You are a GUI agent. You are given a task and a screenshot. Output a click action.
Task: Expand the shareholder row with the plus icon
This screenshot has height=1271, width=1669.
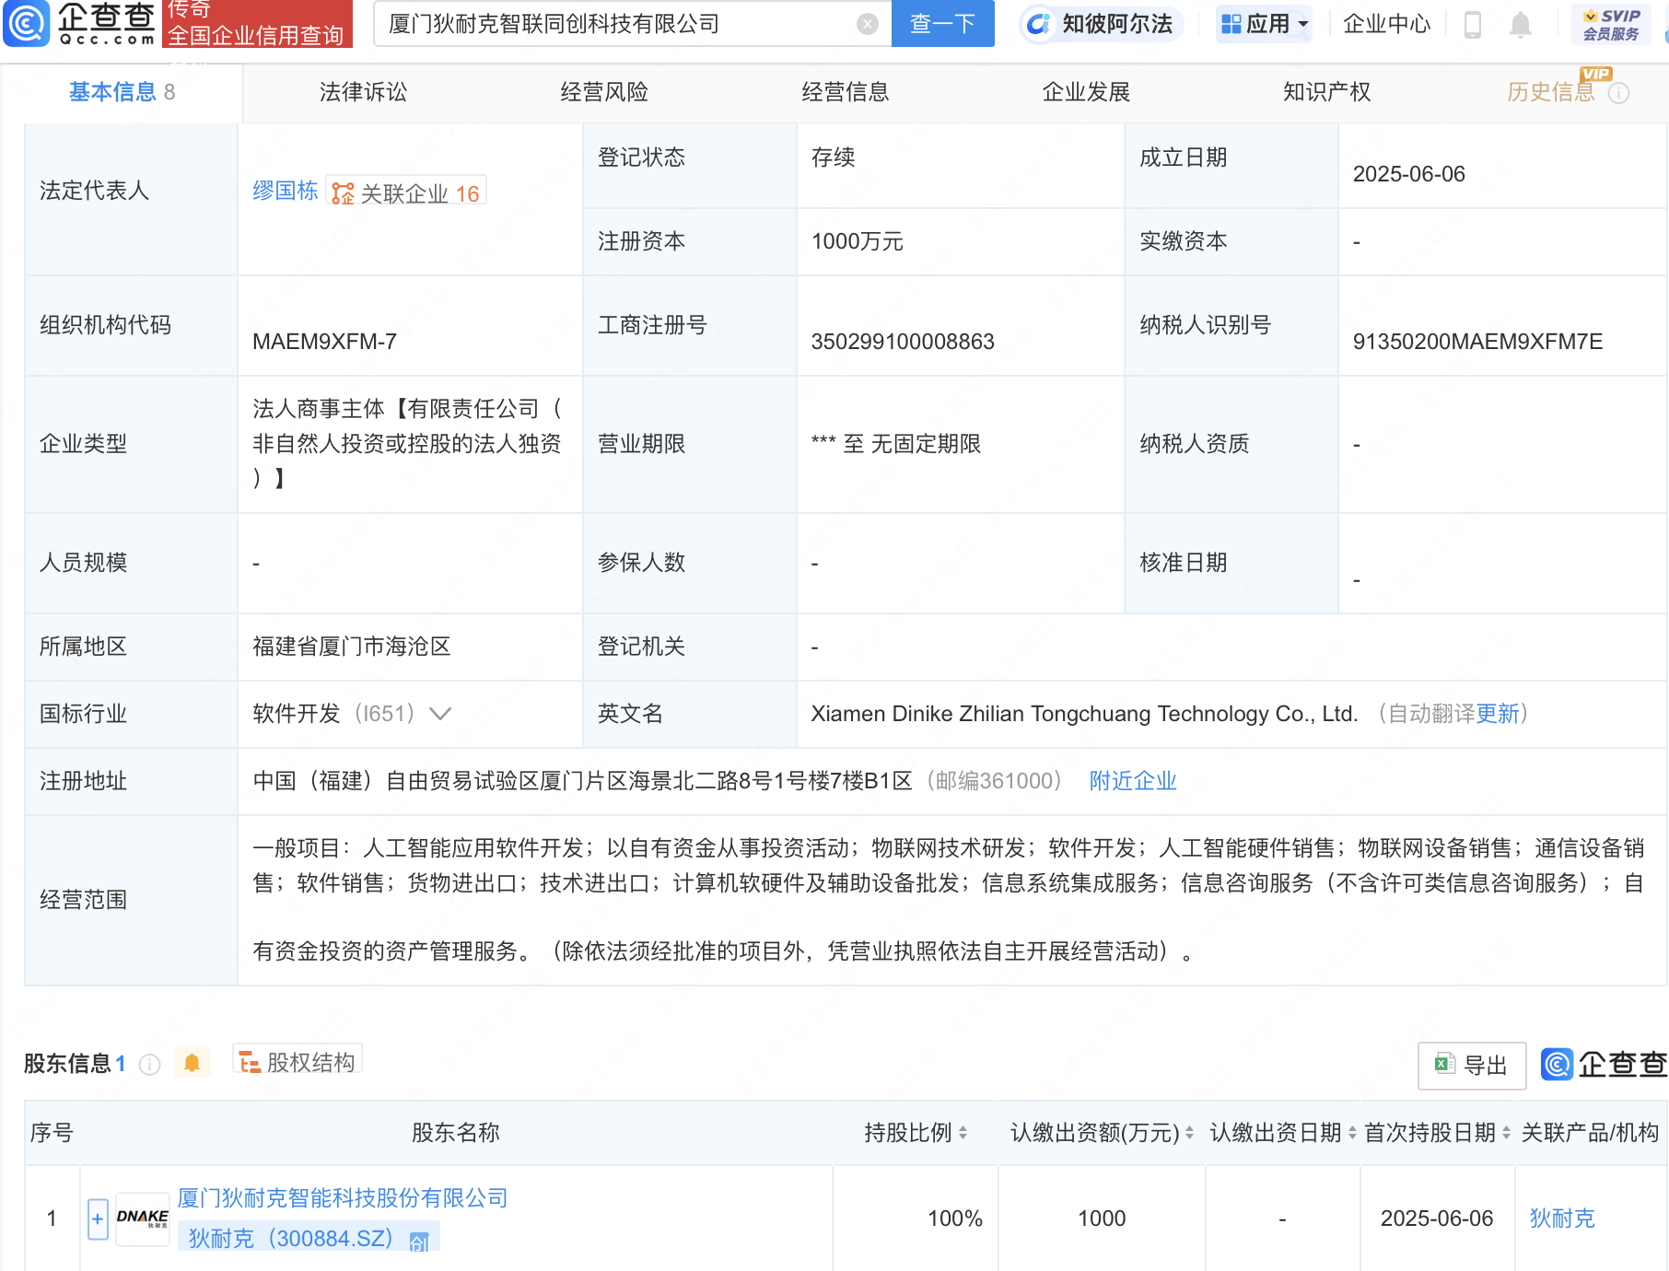click(98, 1219)
